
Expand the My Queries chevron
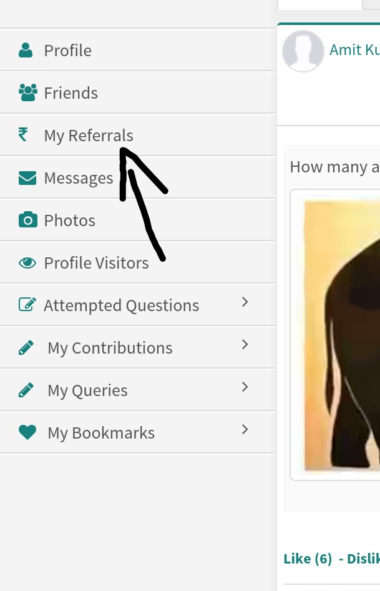(x=245, y=387)
